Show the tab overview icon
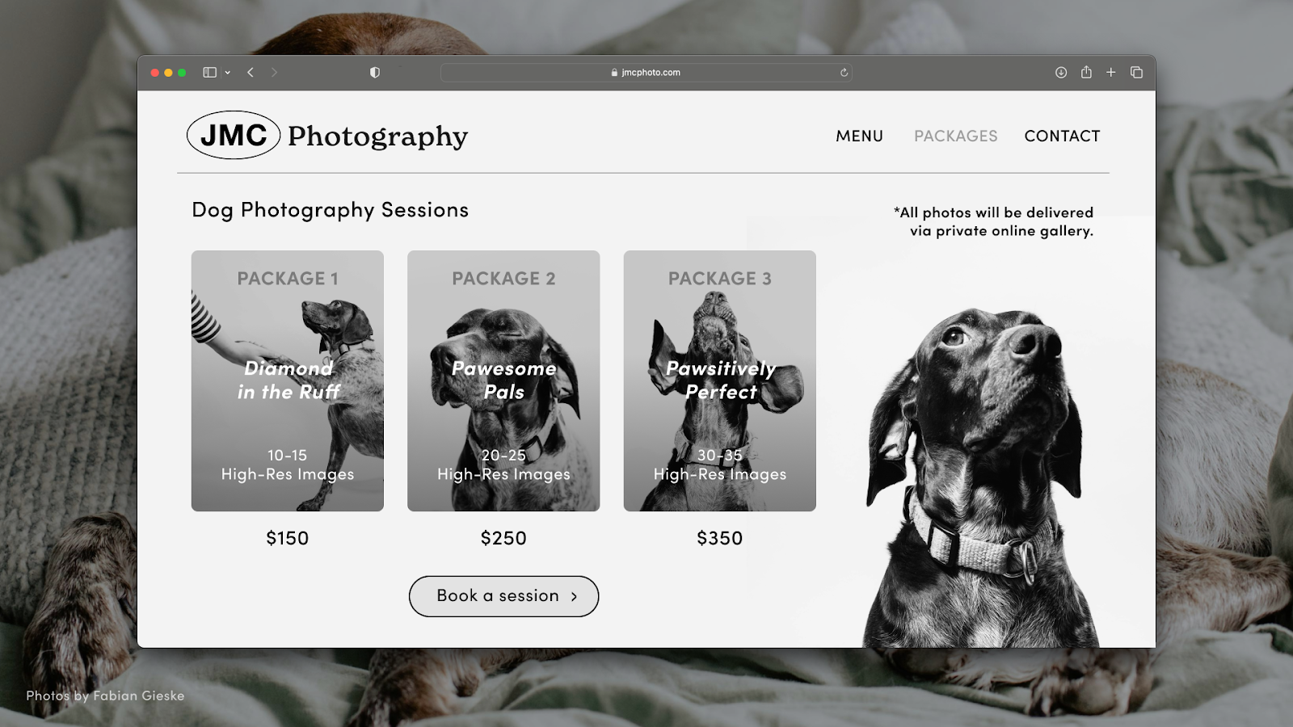Viewport: 1293px width, 727px height. (x=1136, y=73)
